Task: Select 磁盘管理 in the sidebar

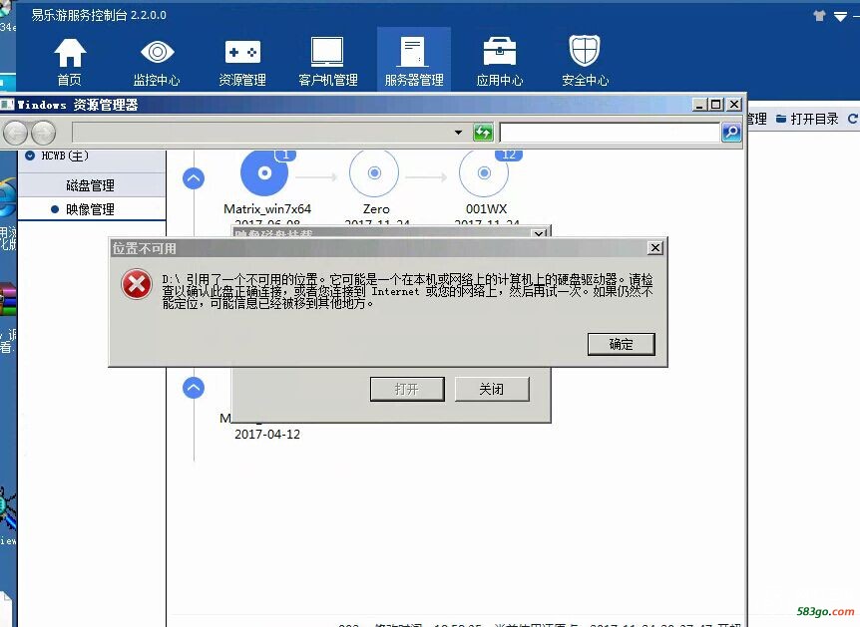Action: point(91,185)
